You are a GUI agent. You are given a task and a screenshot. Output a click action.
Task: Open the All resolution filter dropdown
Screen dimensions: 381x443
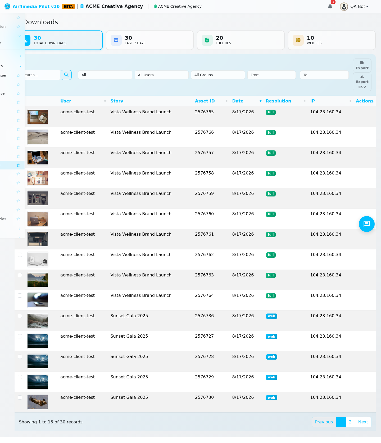point(105,75)
